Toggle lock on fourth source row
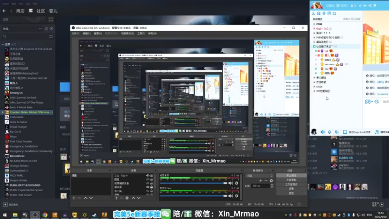The height and width of the screenshot is (219, 389). point(152,187)
